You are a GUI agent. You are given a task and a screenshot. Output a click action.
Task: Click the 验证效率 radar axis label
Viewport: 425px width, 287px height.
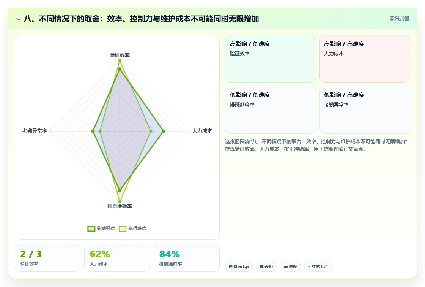tap(120, 55)
